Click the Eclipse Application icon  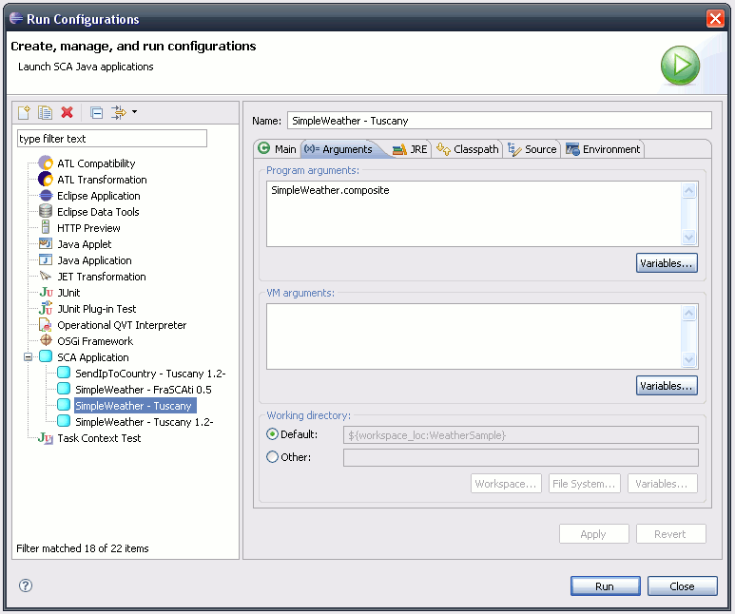click(x=46, y=196)
